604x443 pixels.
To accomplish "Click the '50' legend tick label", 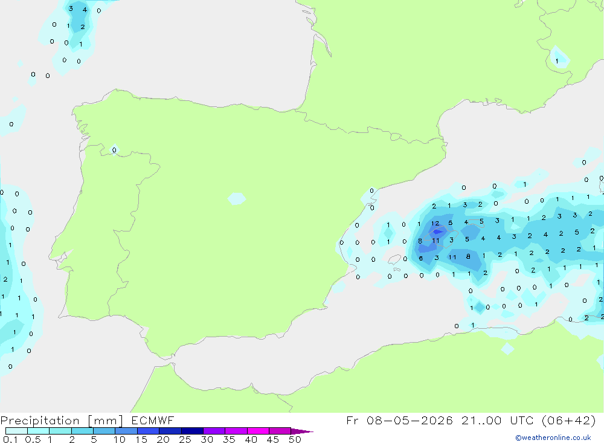I will [295, 439].
